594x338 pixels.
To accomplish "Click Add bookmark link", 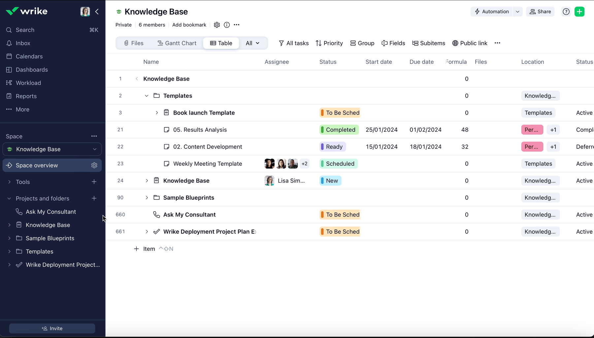I will tap(189, 25).
